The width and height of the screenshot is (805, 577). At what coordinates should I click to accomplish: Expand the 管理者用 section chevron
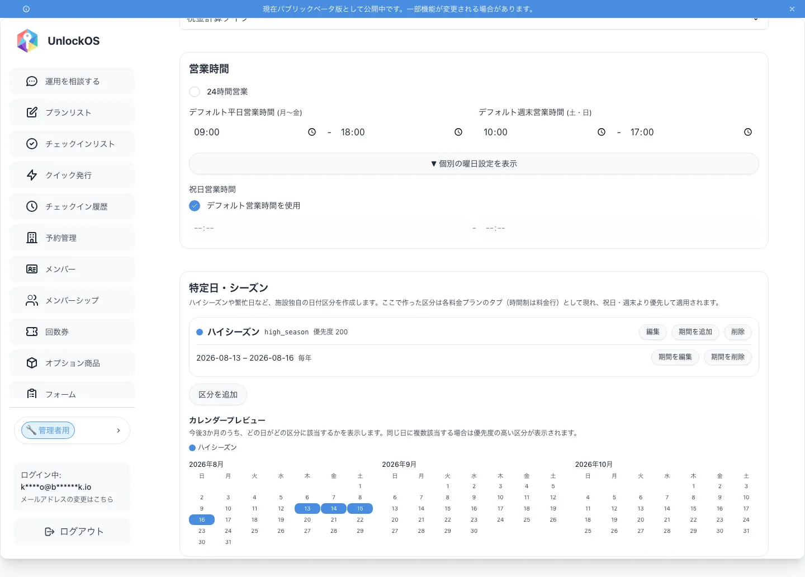tap(119, 431)
